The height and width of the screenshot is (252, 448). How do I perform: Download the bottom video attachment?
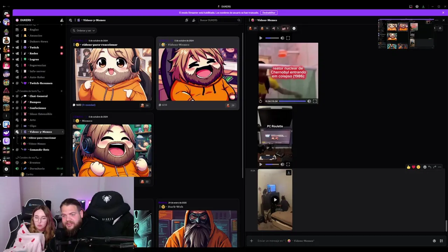(289, 173)
